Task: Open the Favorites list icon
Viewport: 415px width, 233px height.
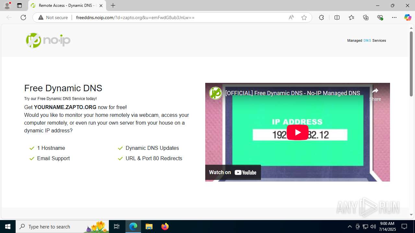Action: click(351, 17)
